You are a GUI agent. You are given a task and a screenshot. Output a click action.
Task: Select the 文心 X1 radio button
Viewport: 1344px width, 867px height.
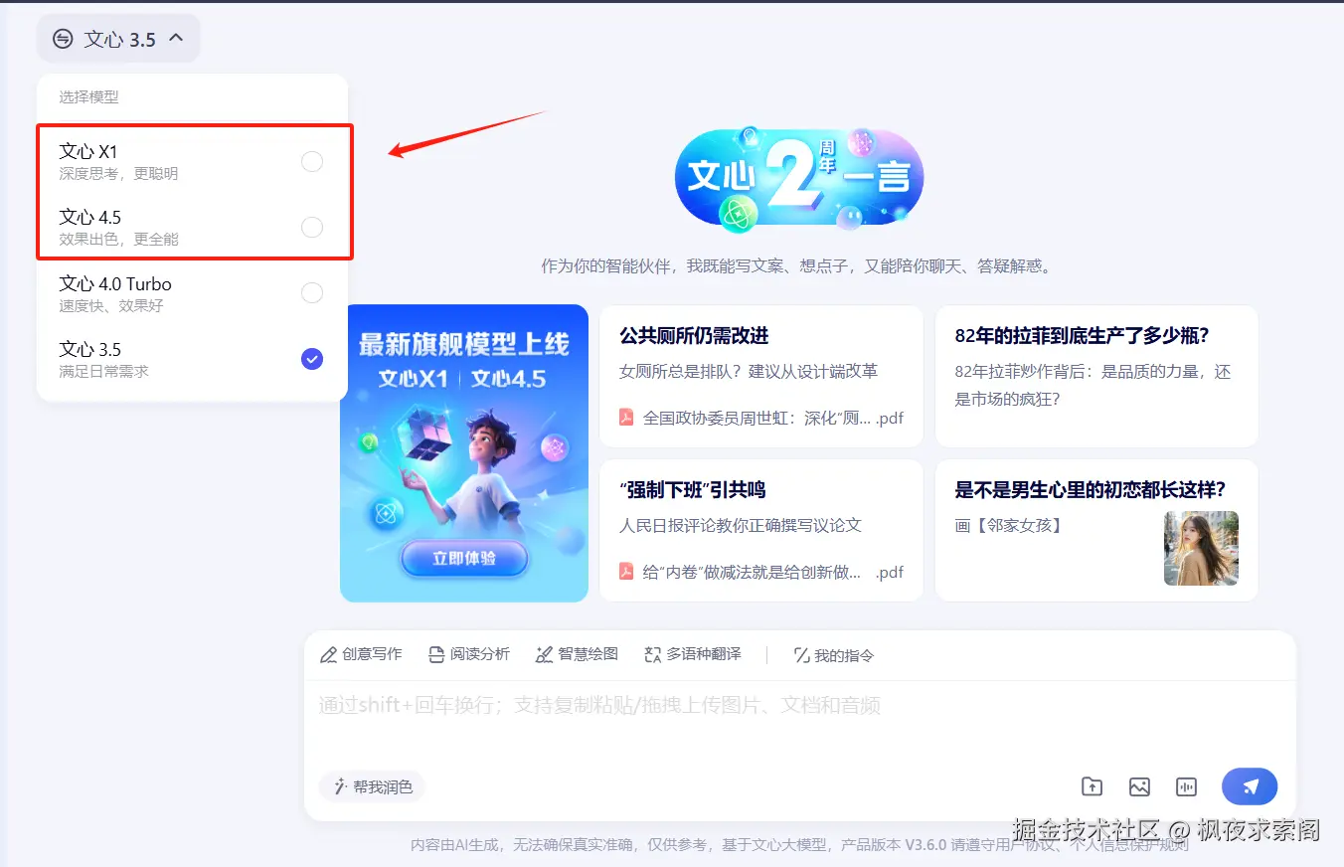pos(312,161)
